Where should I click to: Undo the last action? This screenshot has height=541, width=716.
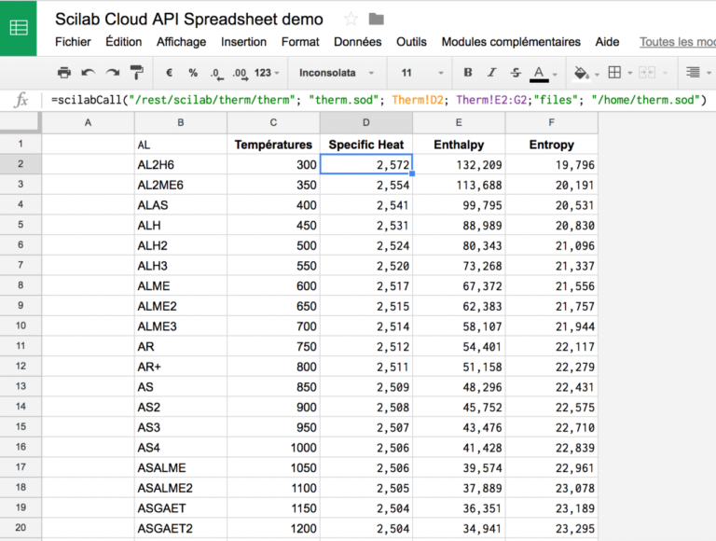(89, 73)
